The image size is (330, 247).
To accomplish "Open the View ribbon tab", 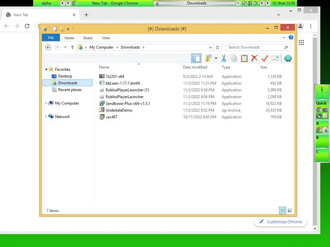I will click(106, 38).
